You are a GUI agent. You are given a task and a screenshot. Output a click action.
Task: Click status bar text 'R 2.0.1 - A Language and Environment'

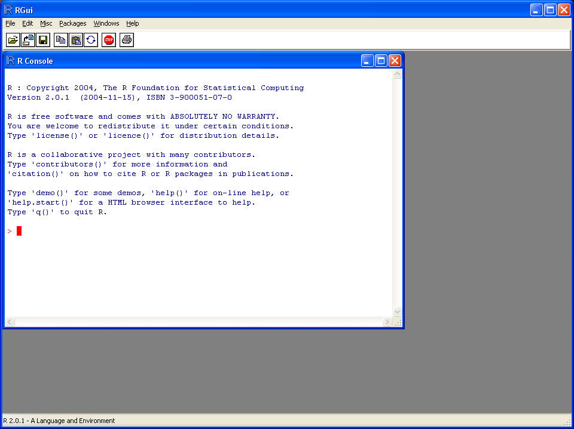pos(59,421)
